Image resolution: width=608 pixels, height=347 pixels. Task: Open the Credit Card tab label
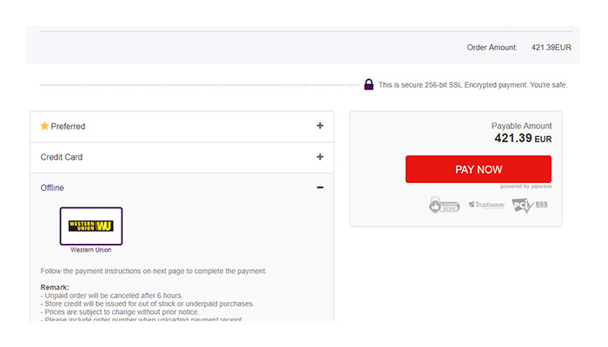pyautogui.click(x=62, y=157)
